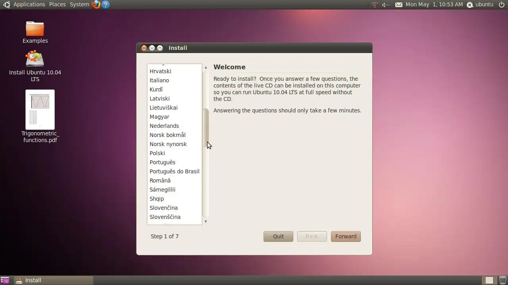Click the mail envelope indicator
Viewport: 508px width, 285px height.
coord(399,5)
